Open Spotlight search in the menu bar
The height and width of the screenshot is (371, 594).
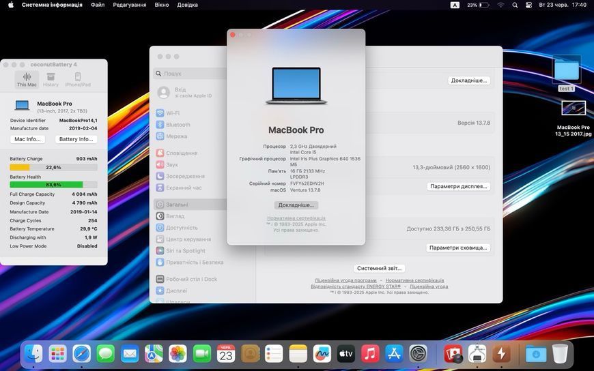pos(515,5)
